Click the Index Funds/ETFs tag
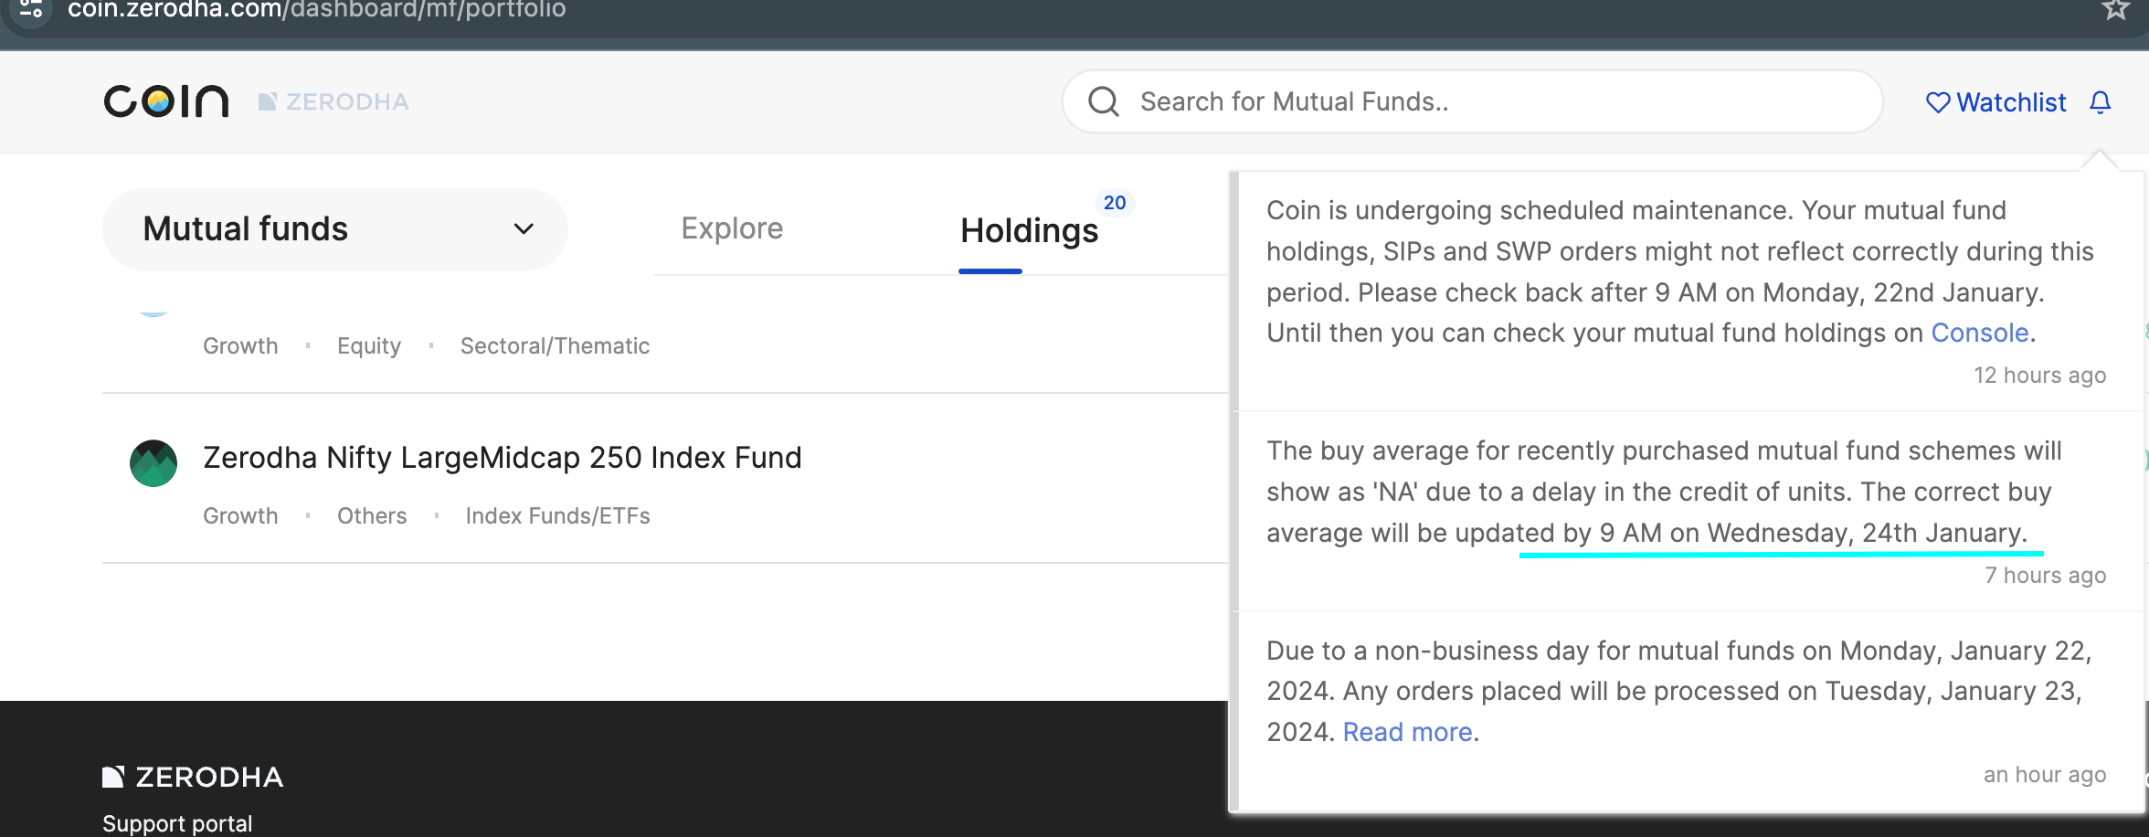2149x837 pixels. pos(557,515)
